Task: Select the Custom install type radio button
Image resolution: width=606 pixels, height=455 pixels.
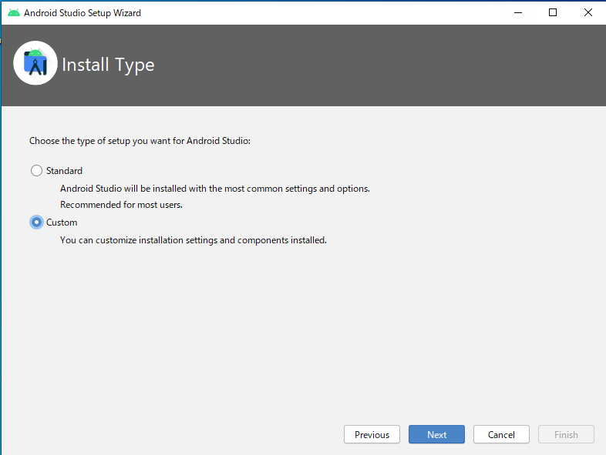Action: coord(36,222)
